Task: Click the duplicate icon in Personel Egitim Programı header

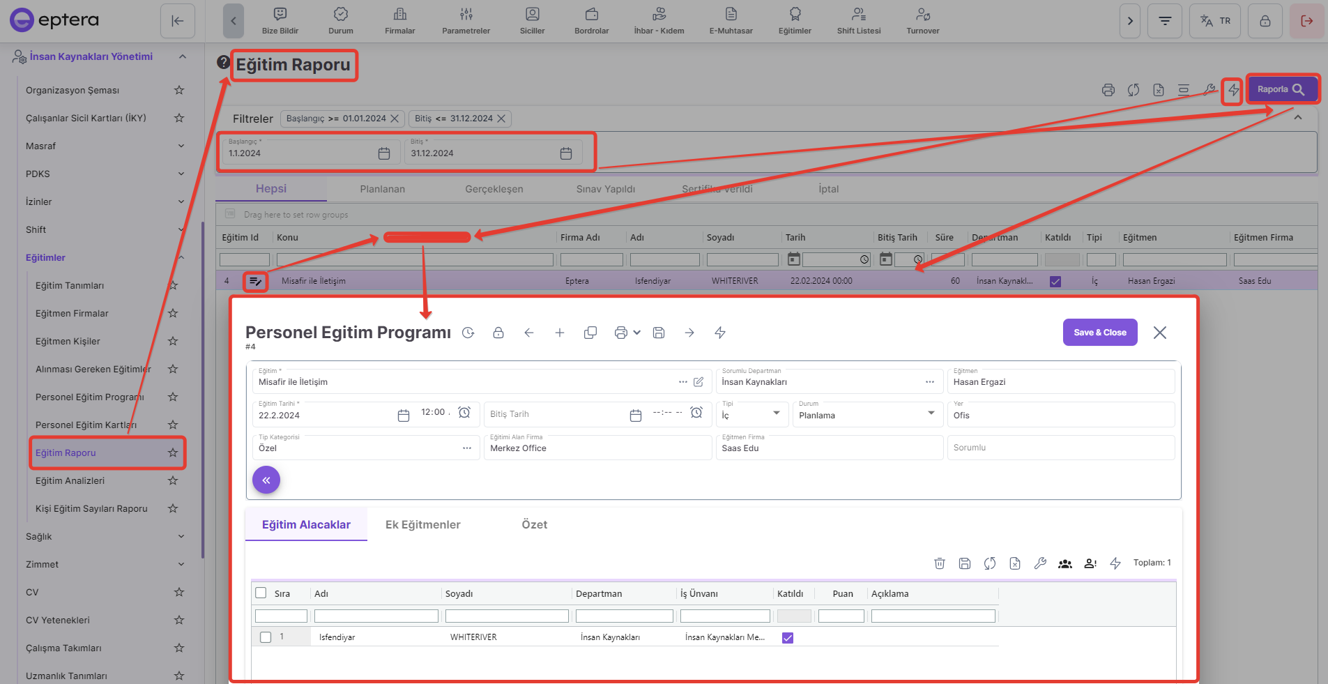Action: pyautogui.click(x=590, y=333)
